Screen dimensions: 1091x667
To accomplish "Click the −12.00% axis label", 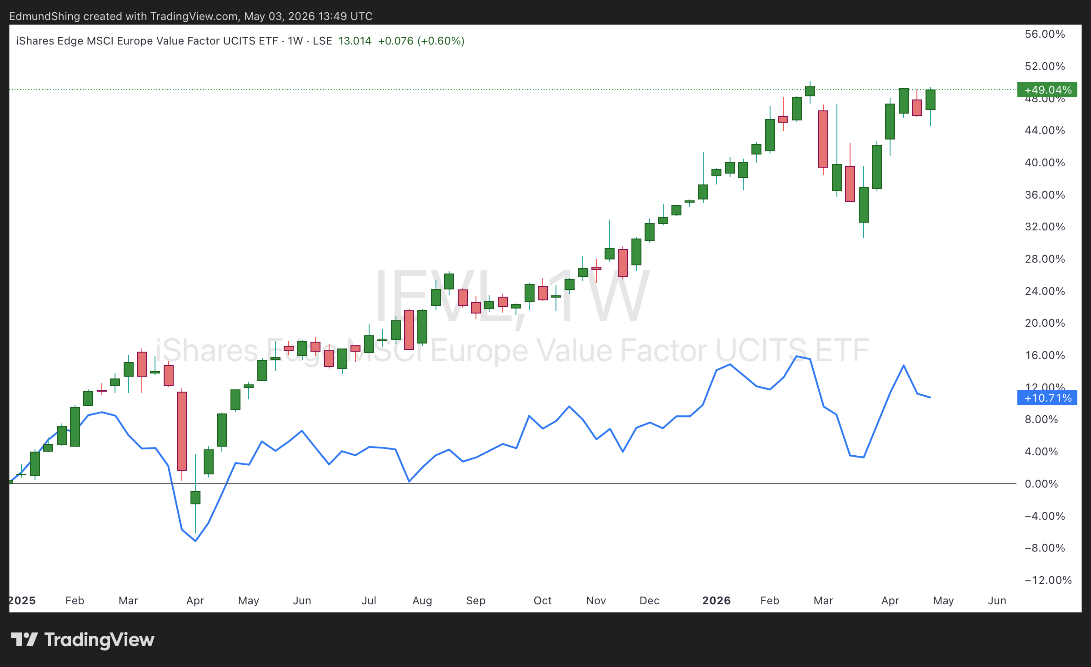I will click(1048, 580).
